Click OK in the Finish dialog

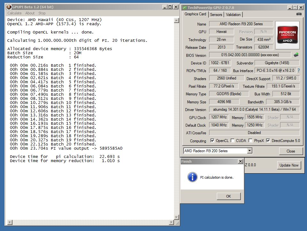228,196
